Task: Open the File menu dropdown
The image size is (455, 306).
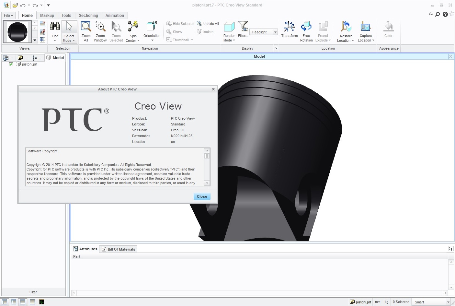Action: 8,15
